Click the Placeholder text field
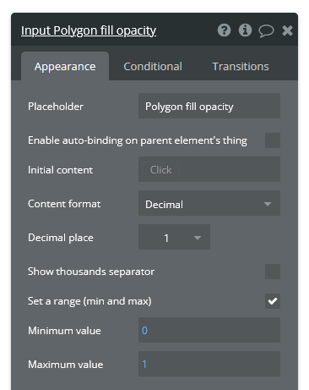 [x=209, y=106]
